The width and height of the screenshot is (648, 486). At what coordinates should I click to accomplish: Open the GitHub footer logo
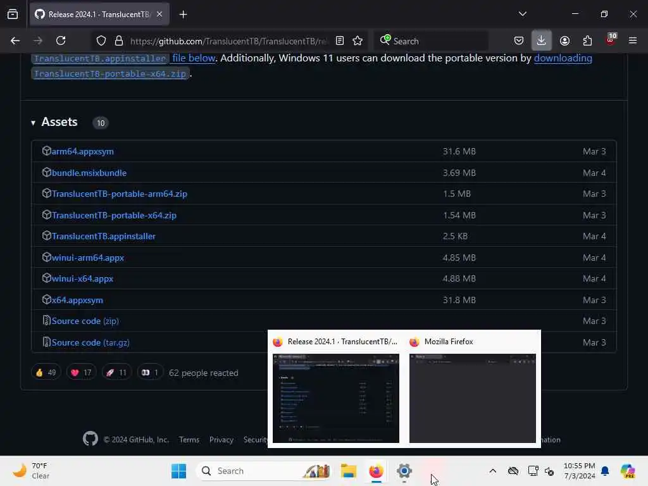[x=90, y=439]
